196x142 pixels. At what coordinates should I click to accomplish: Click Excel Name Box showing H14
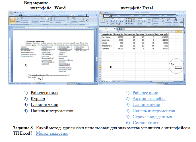(106, 29)
